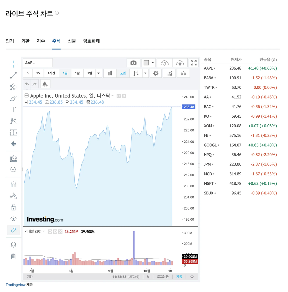Select the trend line drawing tool
Screen dimensions: 288x292
(14, 75)
